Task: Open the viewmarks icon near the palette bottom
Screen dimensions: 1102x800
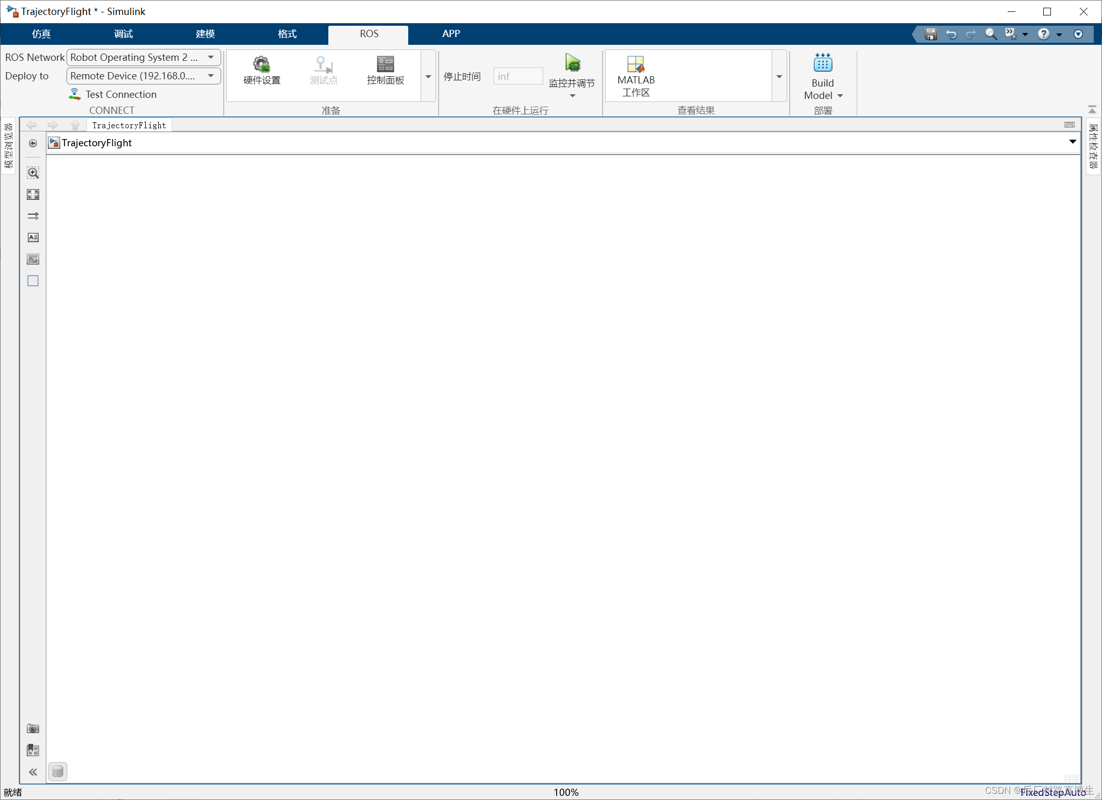Action: tap(33, 750)
